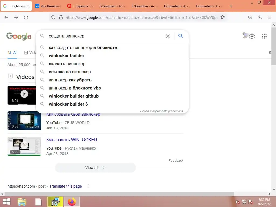Open more options for habr.com result

pyautogui.click(x=88, y=186)
